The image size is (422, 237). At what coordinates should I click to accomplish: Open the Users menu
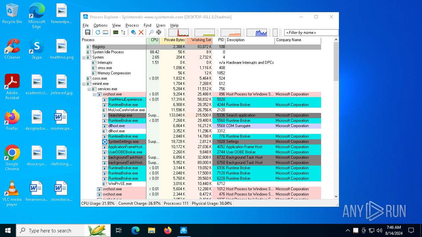click(161, 25)
